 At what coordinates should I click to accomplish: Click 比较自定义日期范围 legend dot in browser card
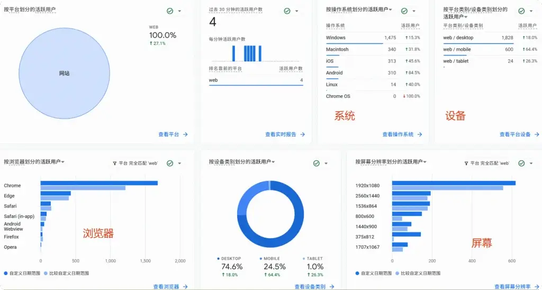[x=46, y=273]
